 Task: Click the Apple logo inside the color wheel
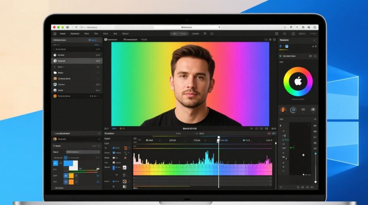click(298, 81)
